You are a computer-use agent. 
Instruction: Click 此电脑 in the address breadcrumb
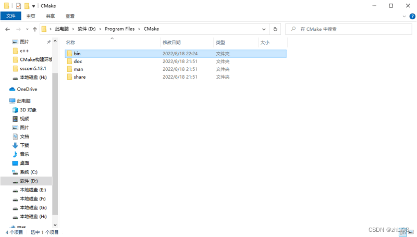62,29
